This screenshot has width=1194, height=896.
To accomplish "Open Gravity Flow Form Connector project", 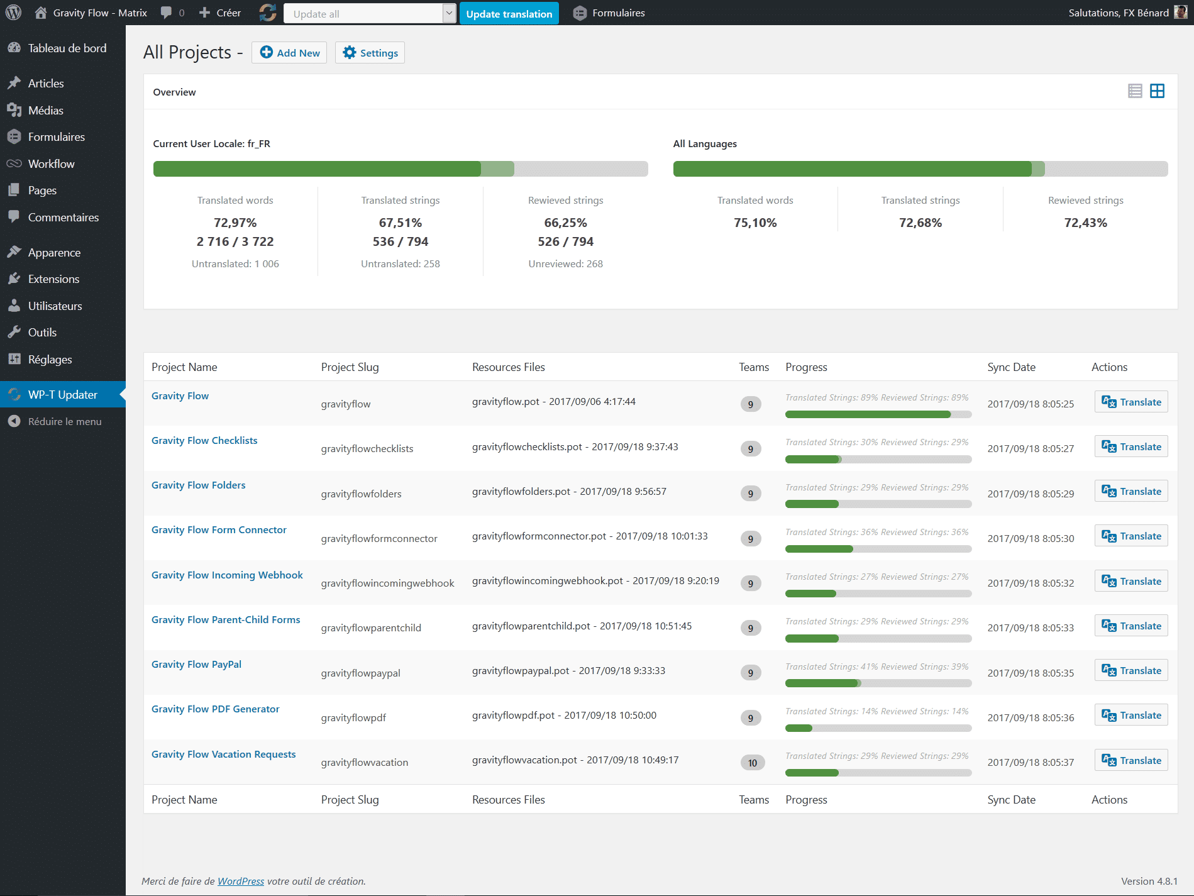I will [x=219, y=529].
